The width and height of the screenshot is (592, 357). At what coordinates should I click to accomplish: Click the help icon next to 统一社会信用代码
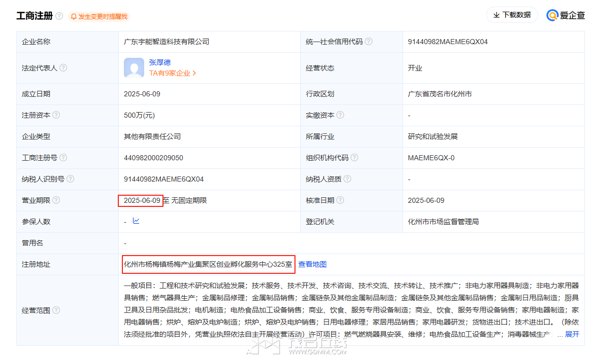(369, 42)
